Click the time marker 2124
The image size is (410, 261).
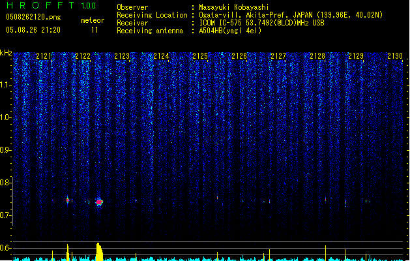tap(161, 56)
